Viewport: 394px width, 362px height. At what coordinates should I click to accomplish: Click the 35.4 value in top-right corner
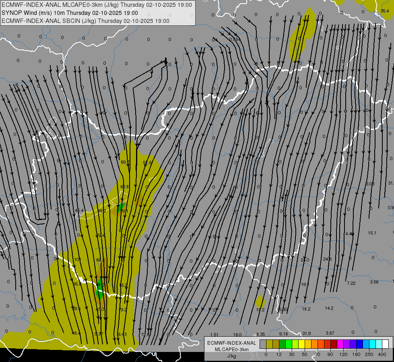pos(385,11)
